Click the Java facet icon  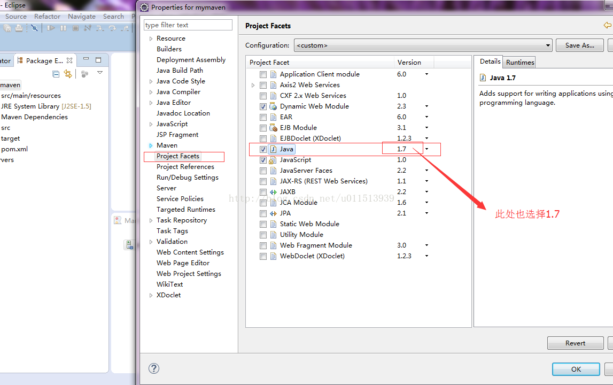coord(274,149)
